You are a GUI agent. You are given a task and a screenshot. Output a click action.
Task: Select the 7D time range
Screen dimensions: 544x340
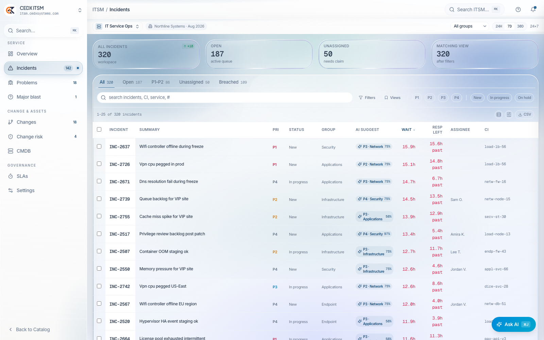(x=509, y=26)
